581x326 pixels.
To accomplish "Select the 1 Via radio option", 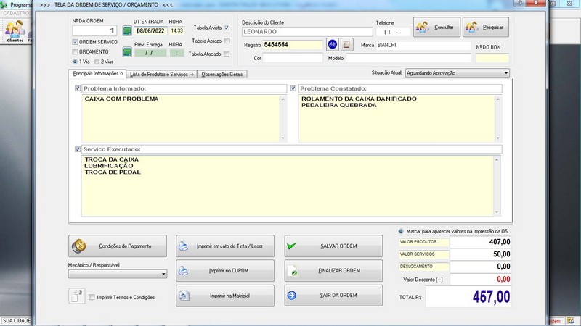I will point(76,62).
